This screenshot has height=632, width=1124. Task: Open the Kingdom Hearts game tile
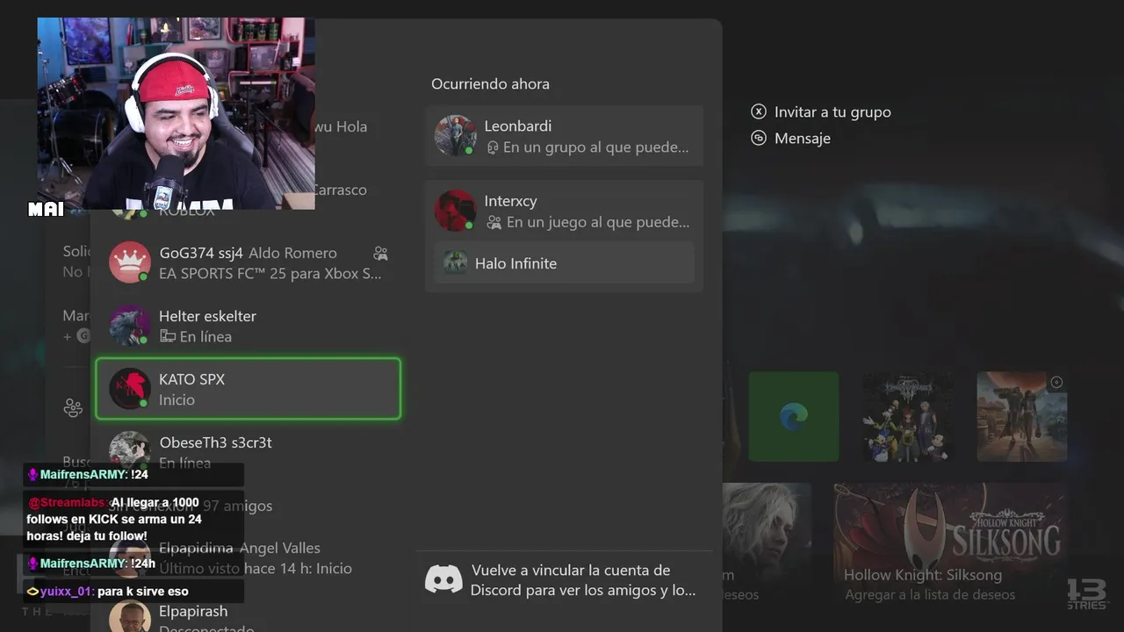(x=908, y=416)
